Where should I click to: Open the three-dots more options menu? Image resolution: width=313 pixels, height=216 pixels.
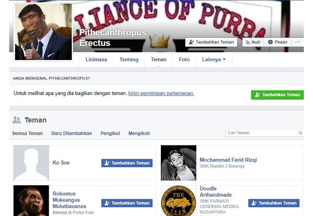[x=298, y=42]
